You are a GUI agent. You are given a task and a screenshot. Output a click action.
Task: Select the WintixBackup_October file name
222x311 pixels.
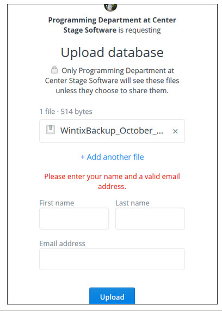click(112, 131)
